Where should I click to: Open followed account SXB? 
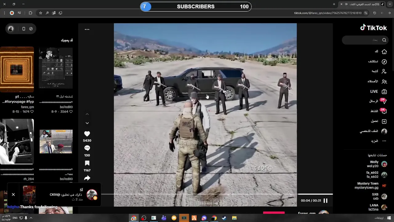coord(380,196)
